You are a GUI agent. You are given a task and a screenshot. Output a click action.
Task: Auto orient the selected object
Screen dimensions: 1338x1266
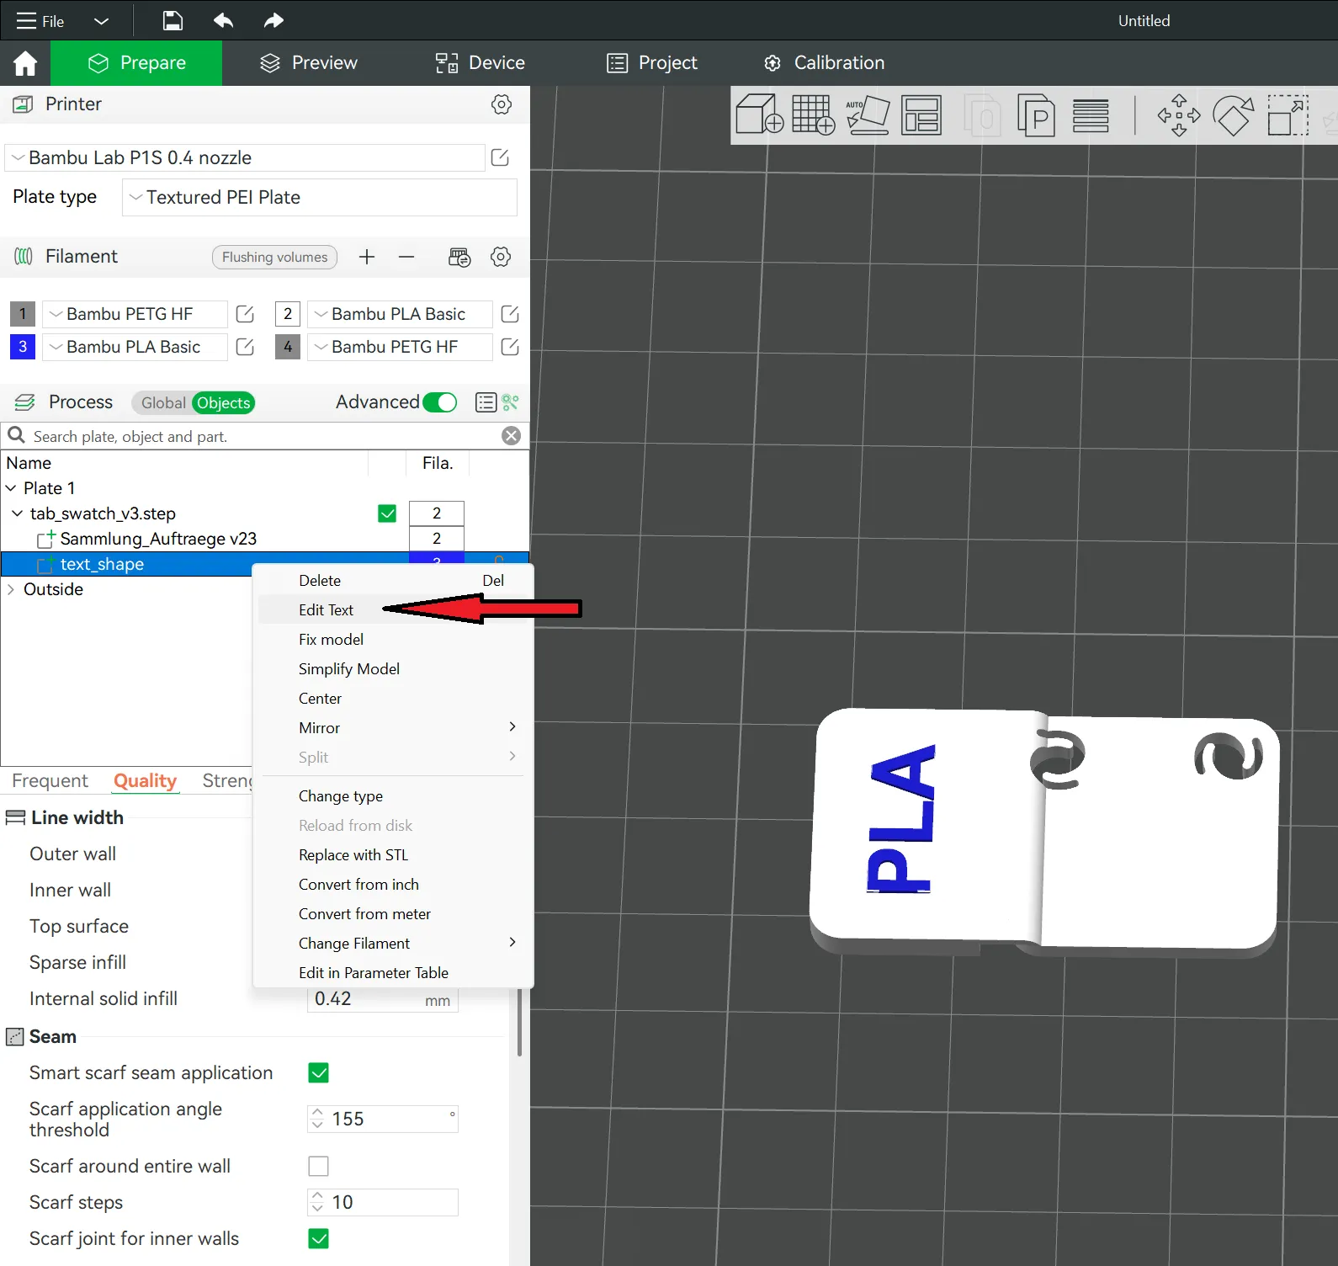coord(868,114)
